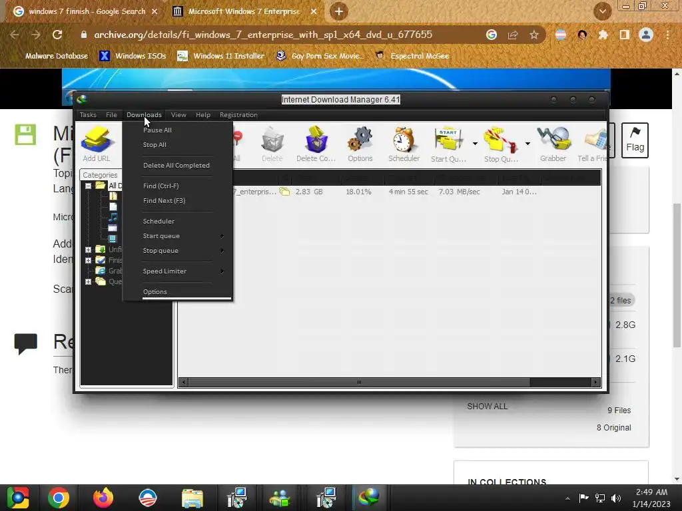Expand the Stop Queue dropdown arrow
The image size is (682, 511).
click(527, 144)
